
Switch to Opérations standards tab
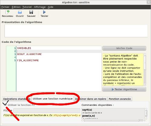tap(17, 99)
